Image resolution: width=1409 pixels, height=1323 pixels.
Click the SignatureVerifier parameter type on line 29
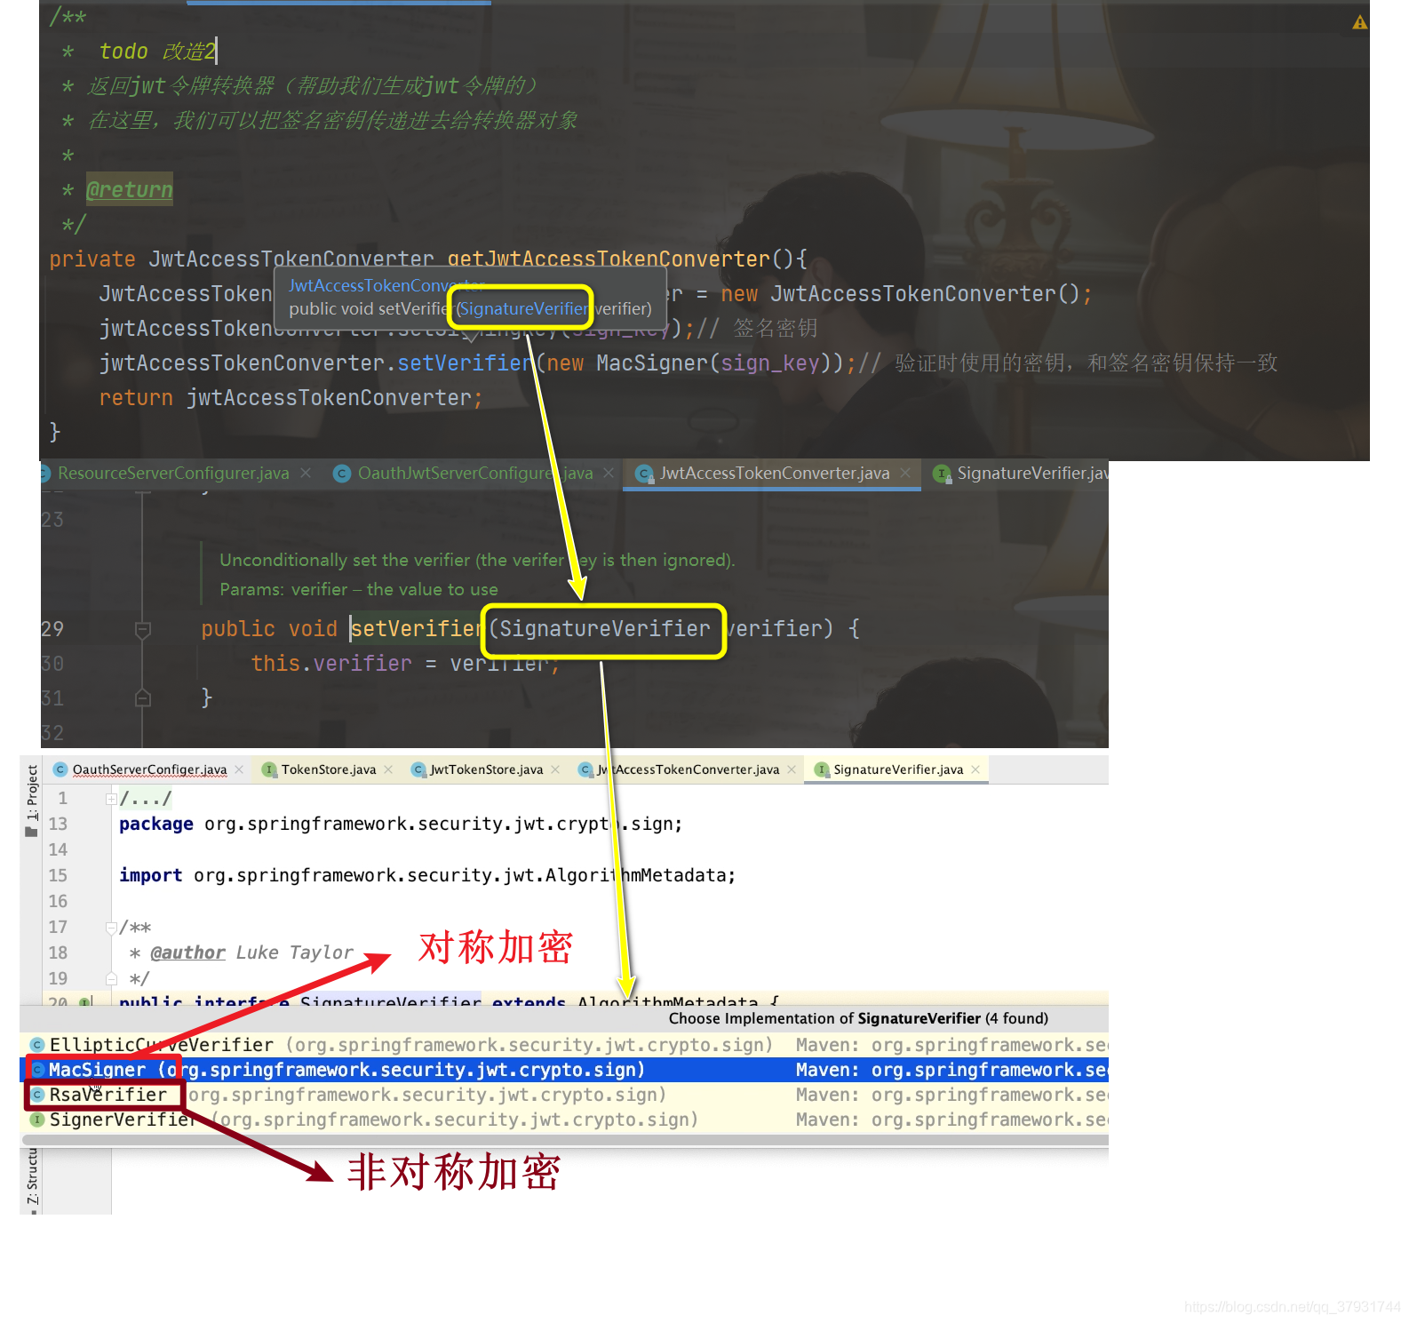click(605, 629)
